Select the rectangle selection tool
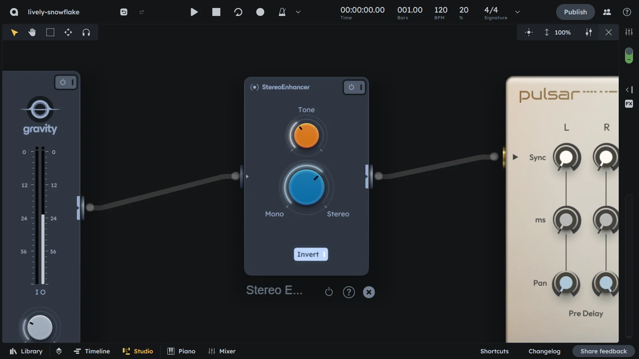The image size is (639, 359). pyautogui.click(x=50, y=32)
